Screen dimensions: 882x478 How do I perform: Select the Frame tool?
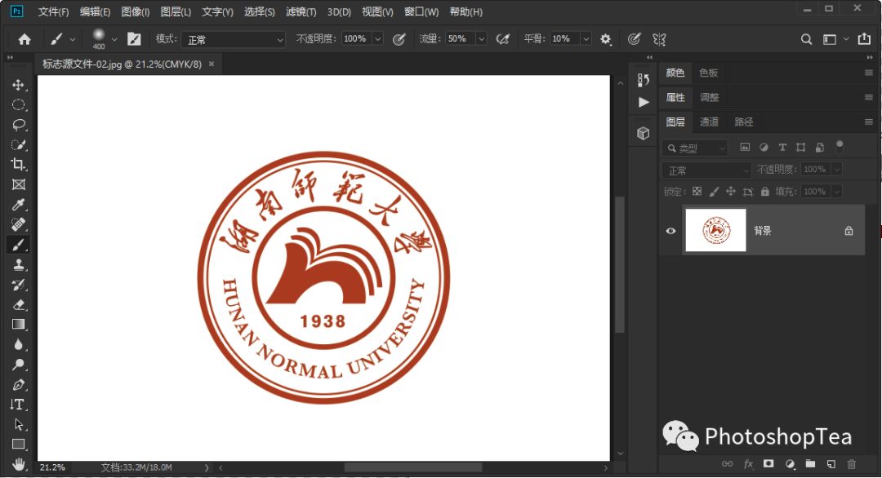click(x=18, y=185)
